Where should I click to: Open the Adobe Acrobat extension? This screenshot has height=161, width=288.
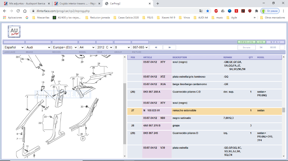(243, 11)
